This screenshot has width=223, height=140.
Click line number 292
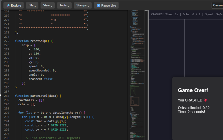(x=7, y=113)
